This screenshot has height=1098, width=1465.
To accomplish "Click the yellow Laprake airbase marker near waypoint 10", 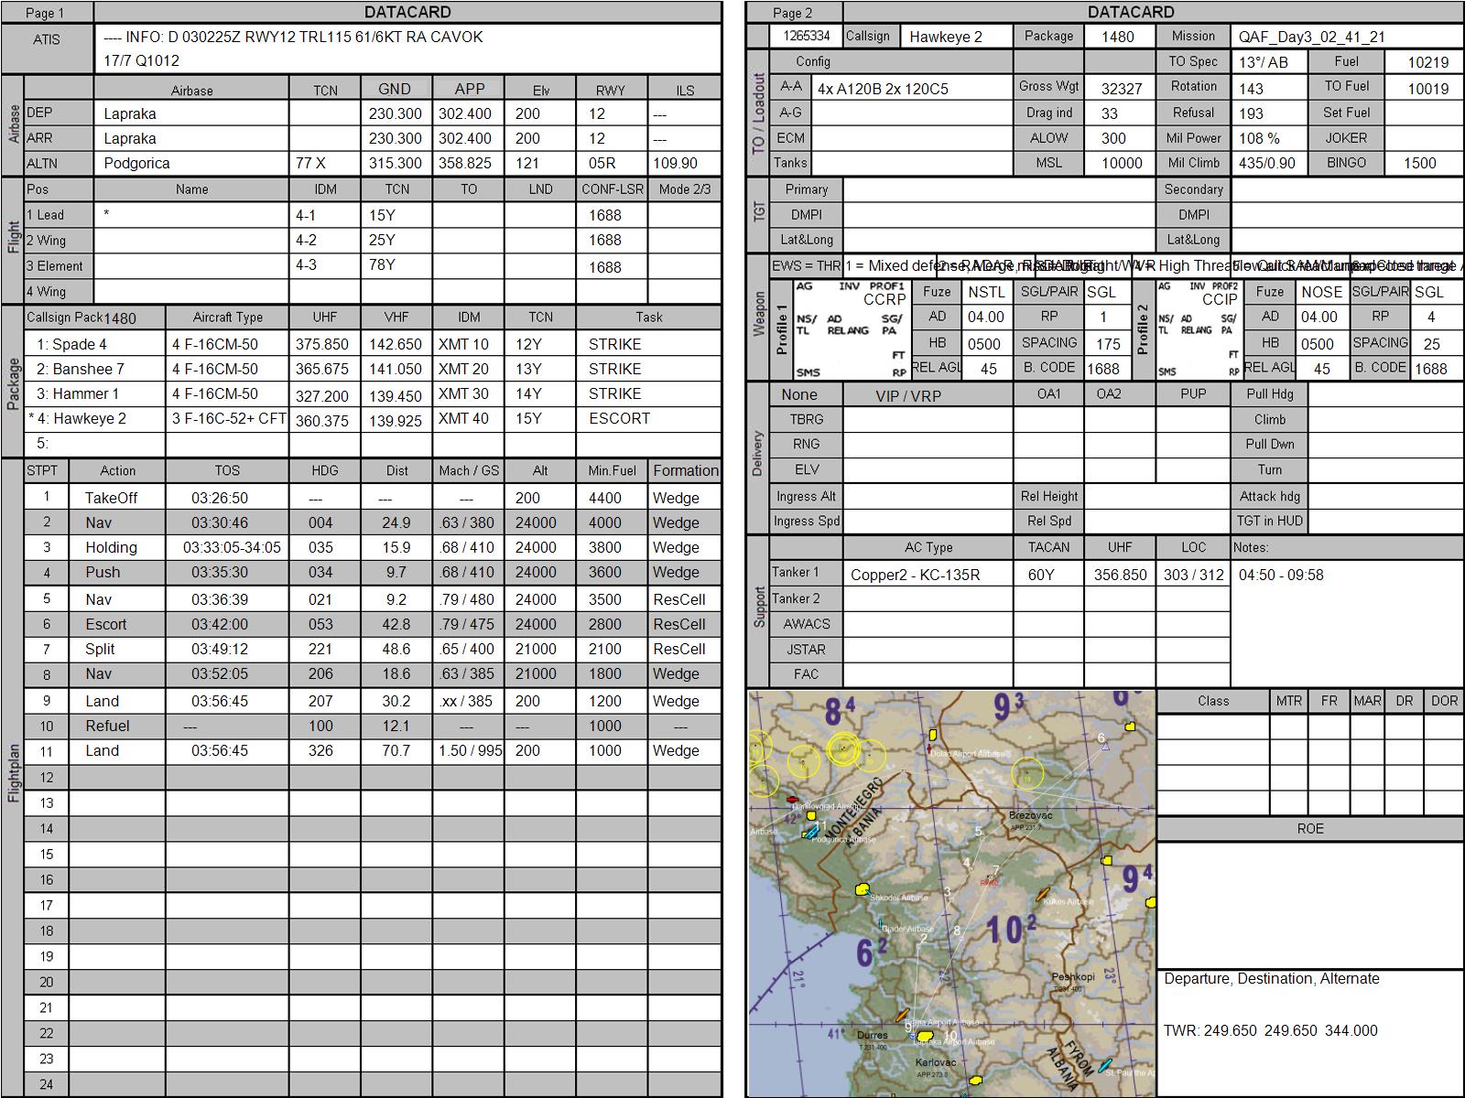I will [x=926, y=1037].
